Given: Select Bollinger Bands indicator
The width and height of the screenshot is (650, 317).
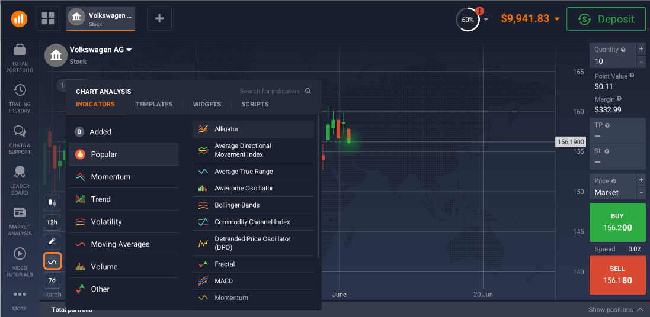Looking at the screenshot, I should click(253, 205).
